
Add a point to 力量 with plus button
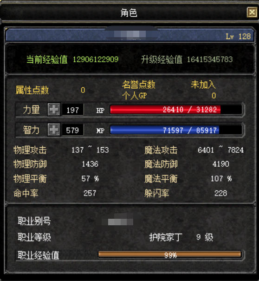54,109
